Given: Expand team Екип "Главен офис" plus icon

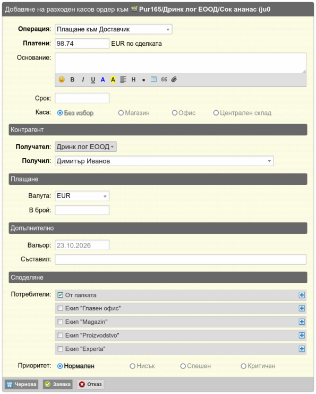Looking at the screenshot, I should point(302,308).
